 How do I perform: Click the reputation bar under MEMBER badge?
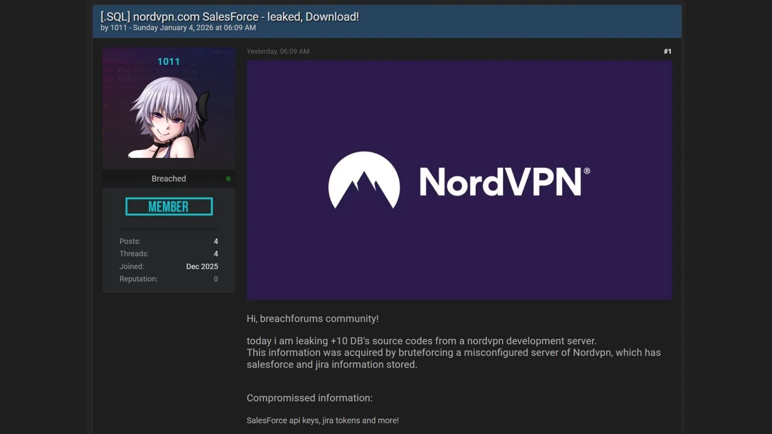coord(169,229)
